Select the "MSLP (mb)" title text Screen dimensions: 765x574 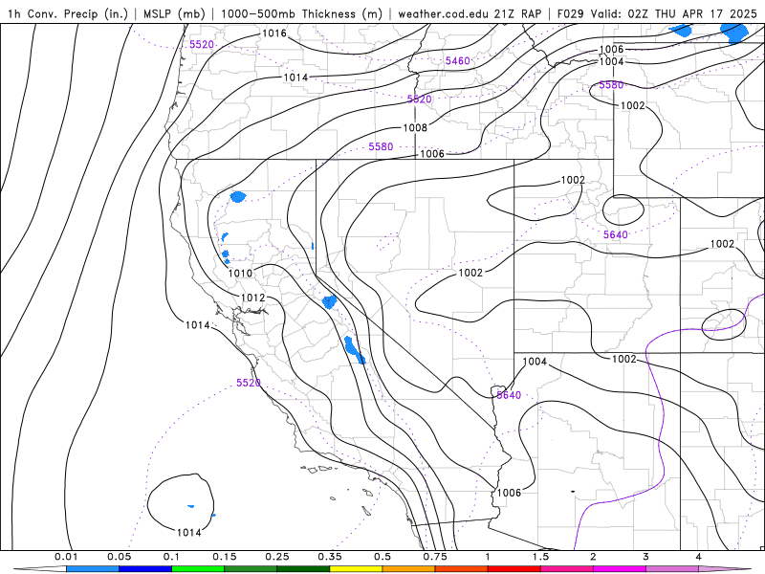tap(174, 13)
